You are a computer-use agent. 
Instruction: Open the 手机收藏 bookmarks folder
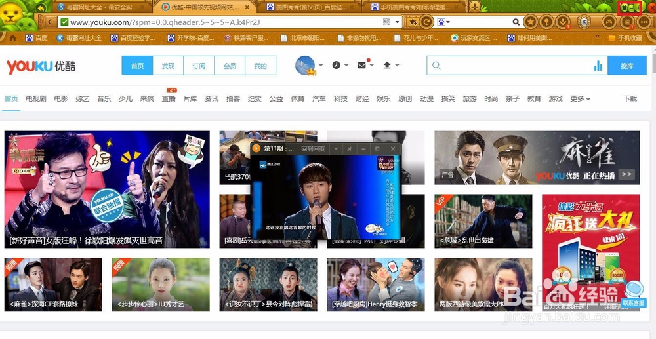coord(625,38)
